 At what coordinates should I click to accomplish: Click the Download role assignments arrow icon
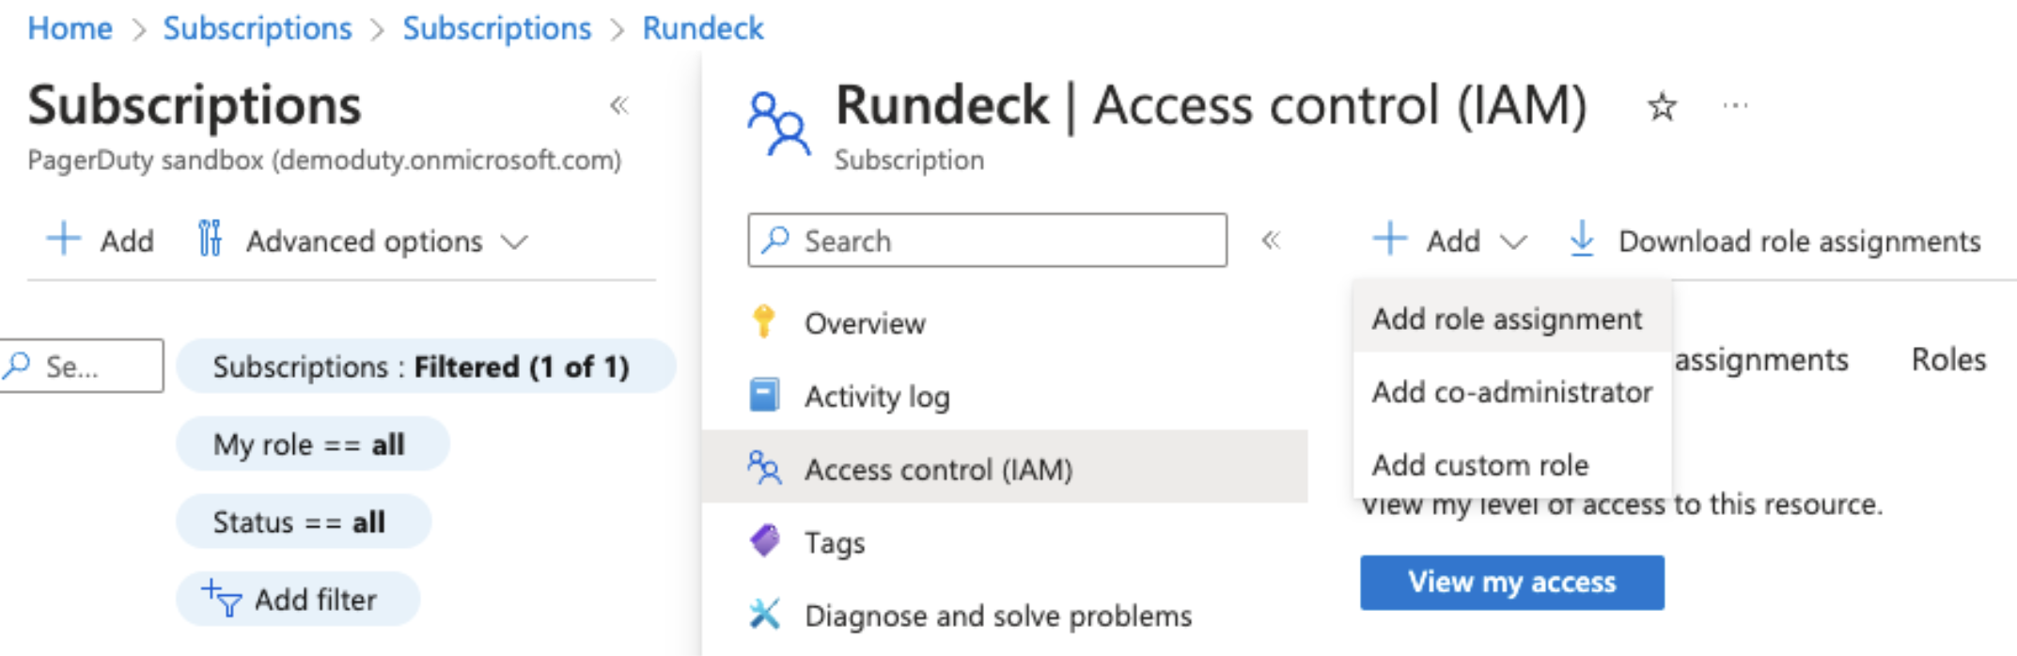point(1582,240)
